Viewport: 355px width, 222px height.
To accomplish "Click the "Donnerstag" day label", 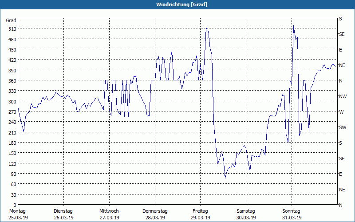I will click(x=155, y=211).
